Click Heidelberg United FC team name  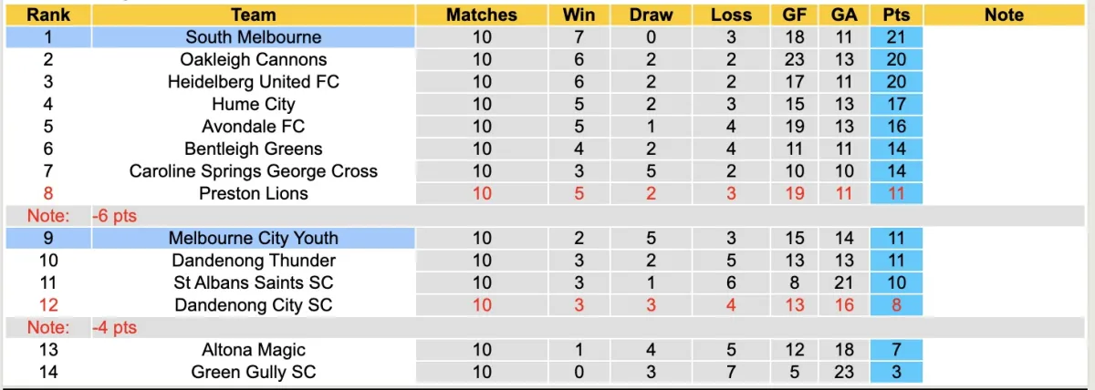coord(253,82)
